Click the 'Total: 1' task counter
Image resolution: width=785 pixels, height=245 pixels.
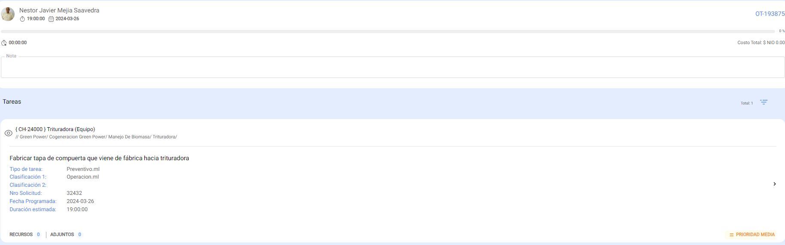(x=746, y=103)
